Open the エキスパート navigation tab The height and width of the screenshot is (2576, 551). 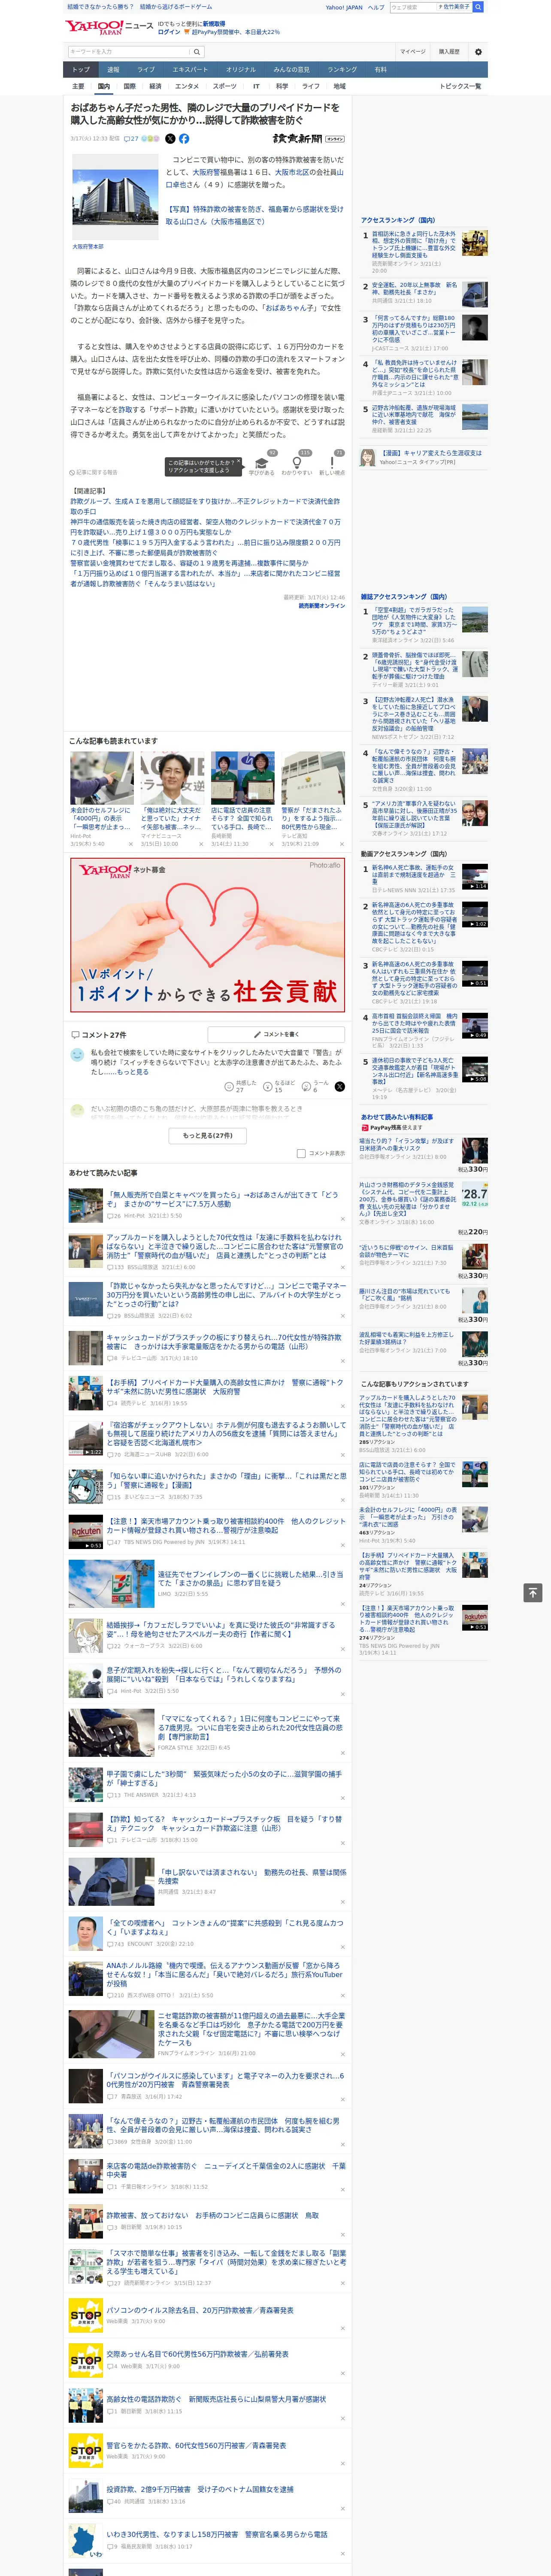190,69
